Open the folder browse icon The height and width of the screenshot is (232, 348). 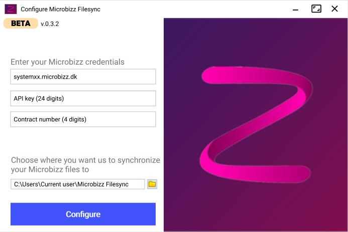click(x=152, y=184)
